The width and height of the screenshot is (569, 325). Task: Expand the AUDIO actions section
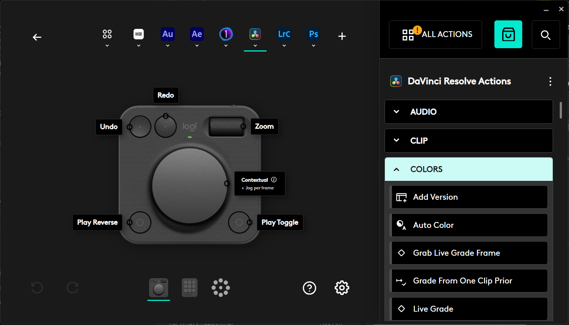click(x=469, y=112)
